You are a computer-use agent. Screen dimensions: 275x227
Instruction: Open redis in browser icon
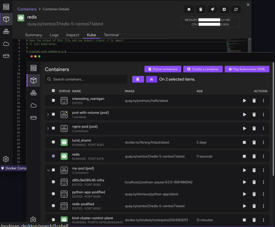[224, 9]
